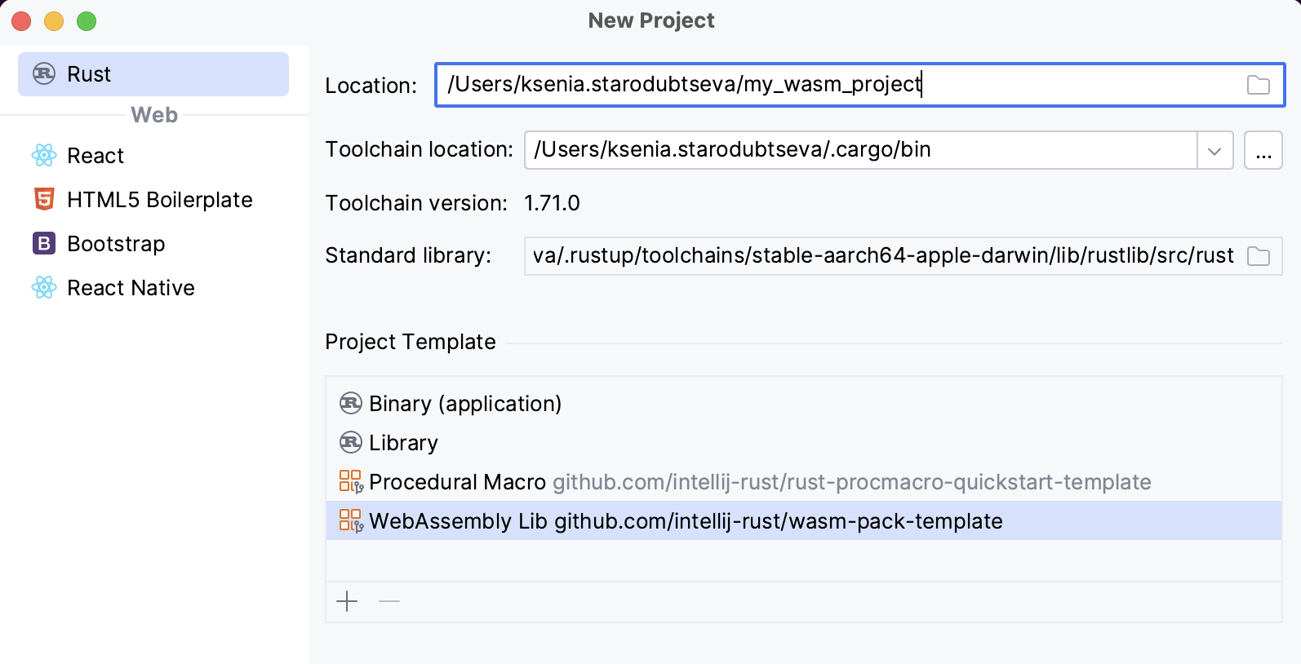Close the New Project dialog
Image resolution: width=1301 pixels, height=664 pixels.
point(22,21)
